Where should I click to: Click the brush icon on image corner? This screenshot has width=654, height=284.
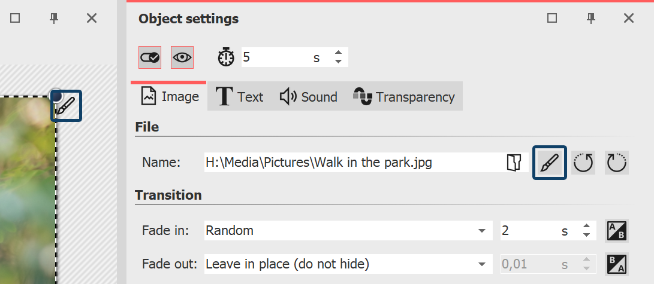click(x=66, y=106)
